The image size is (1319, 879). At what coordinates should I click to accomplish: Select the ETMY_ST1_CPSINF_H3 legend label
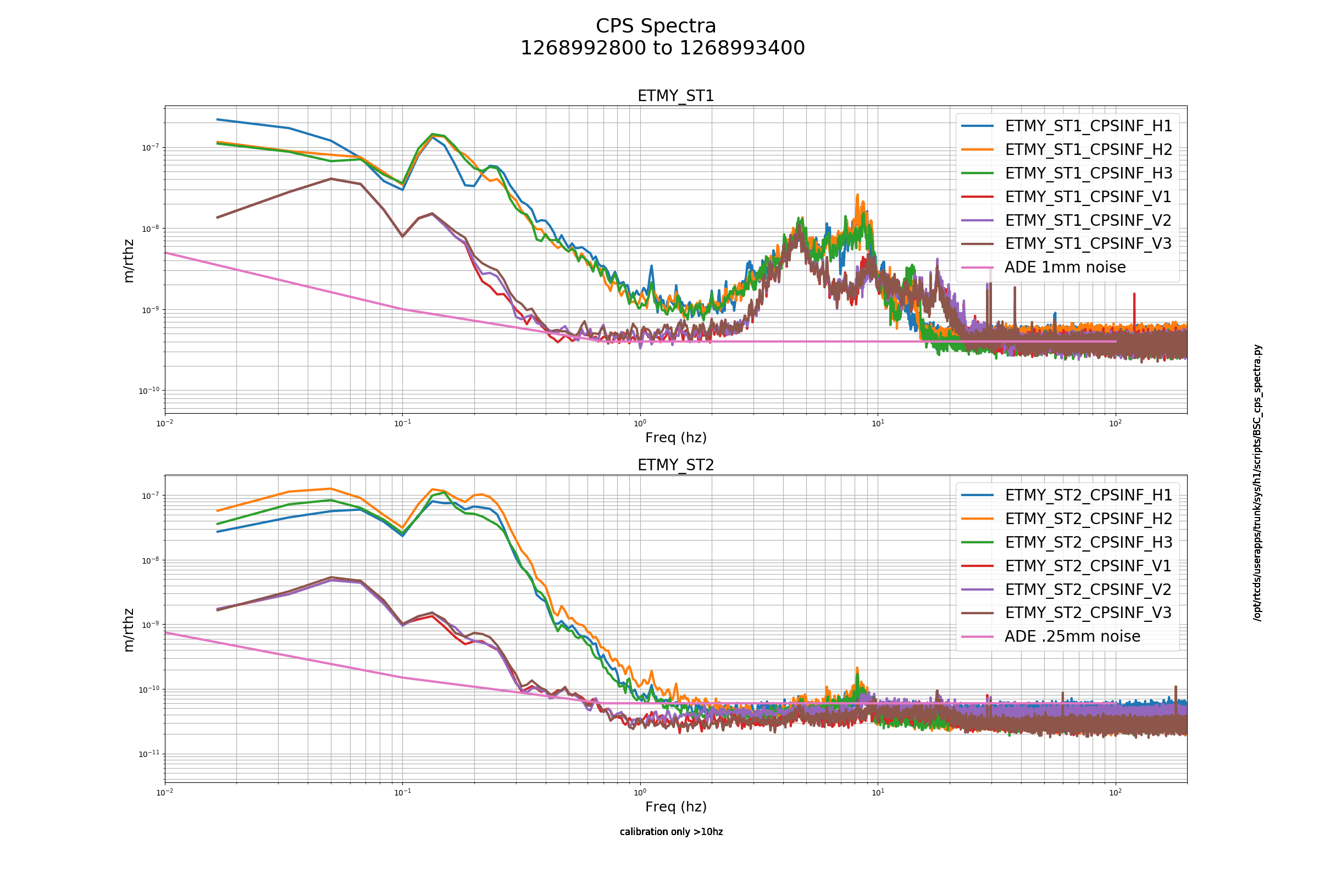[1089, 173]
